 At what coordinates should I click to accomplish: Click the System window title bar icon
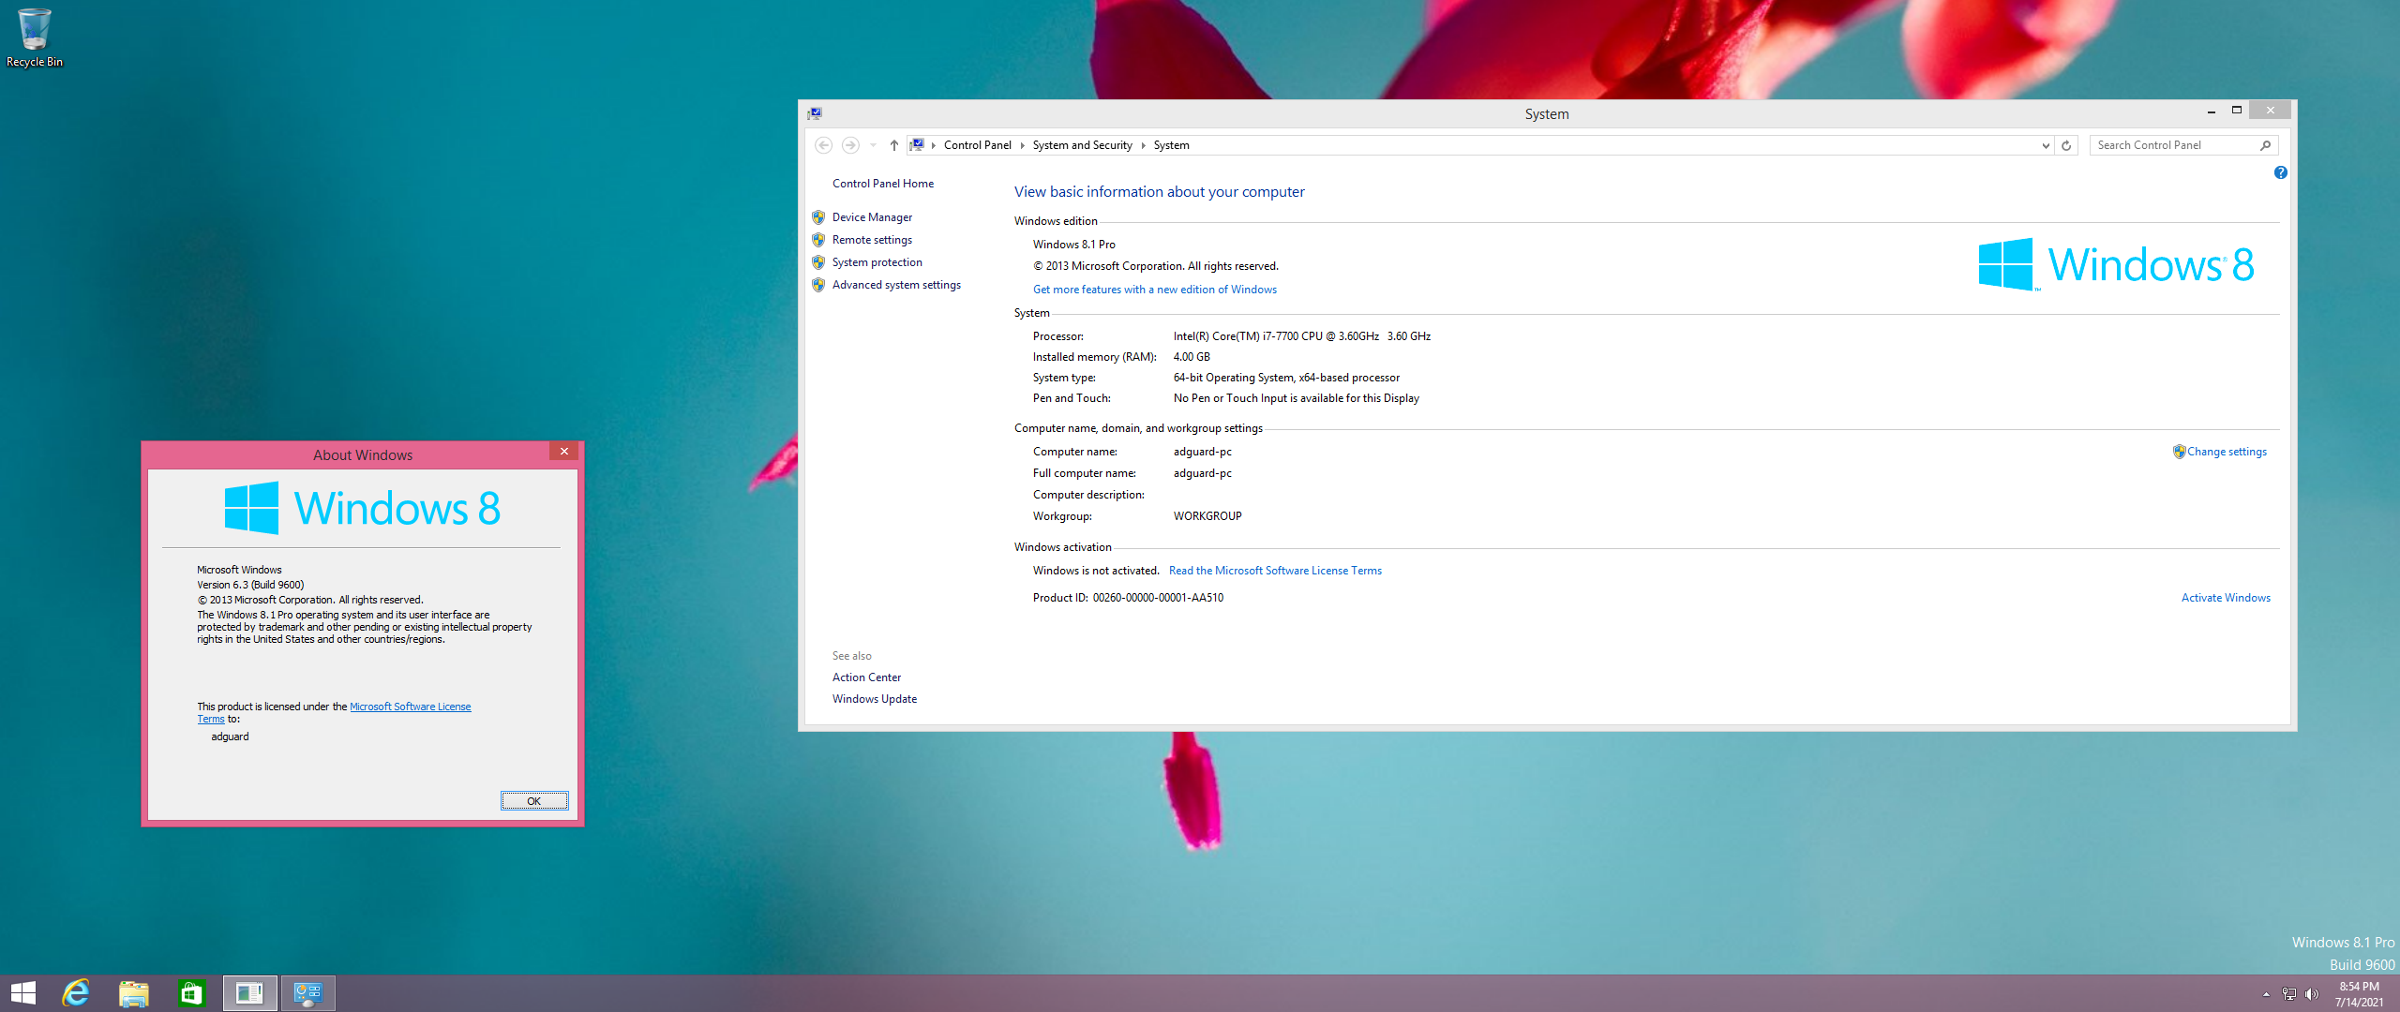pos(815,113)
